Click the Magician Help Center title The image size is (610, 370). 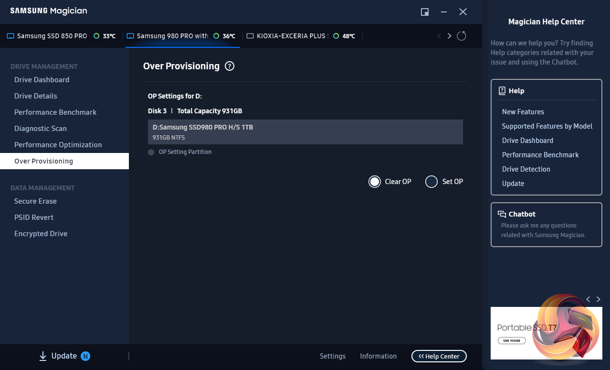point(547,22)
